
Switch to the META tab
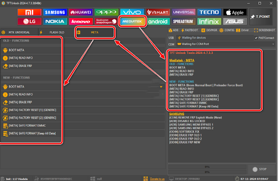[x=95, y=32]
